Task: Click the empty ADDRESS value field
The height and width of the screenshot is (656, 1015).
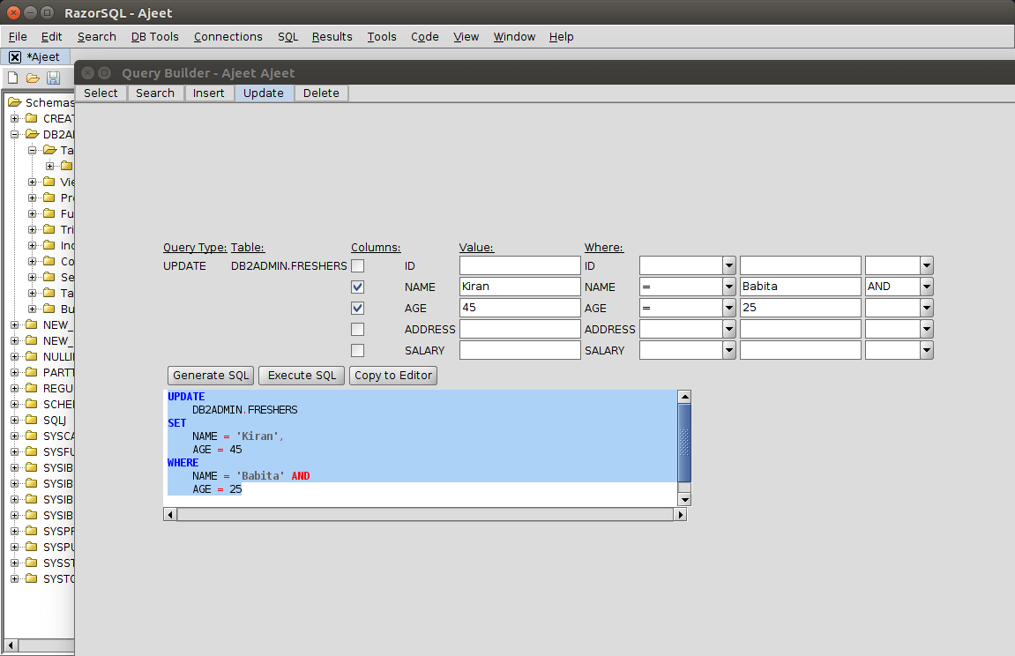Action: pos(519,329)
